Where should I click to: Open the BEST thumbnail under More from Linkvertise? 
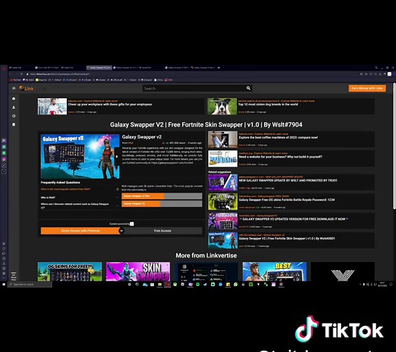pyautogui.click(x=274, y=272)
